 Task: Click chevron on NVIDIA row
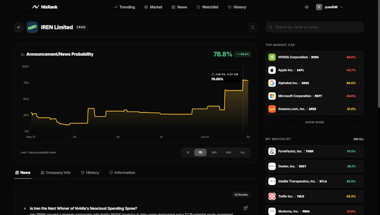coord(360,57)
